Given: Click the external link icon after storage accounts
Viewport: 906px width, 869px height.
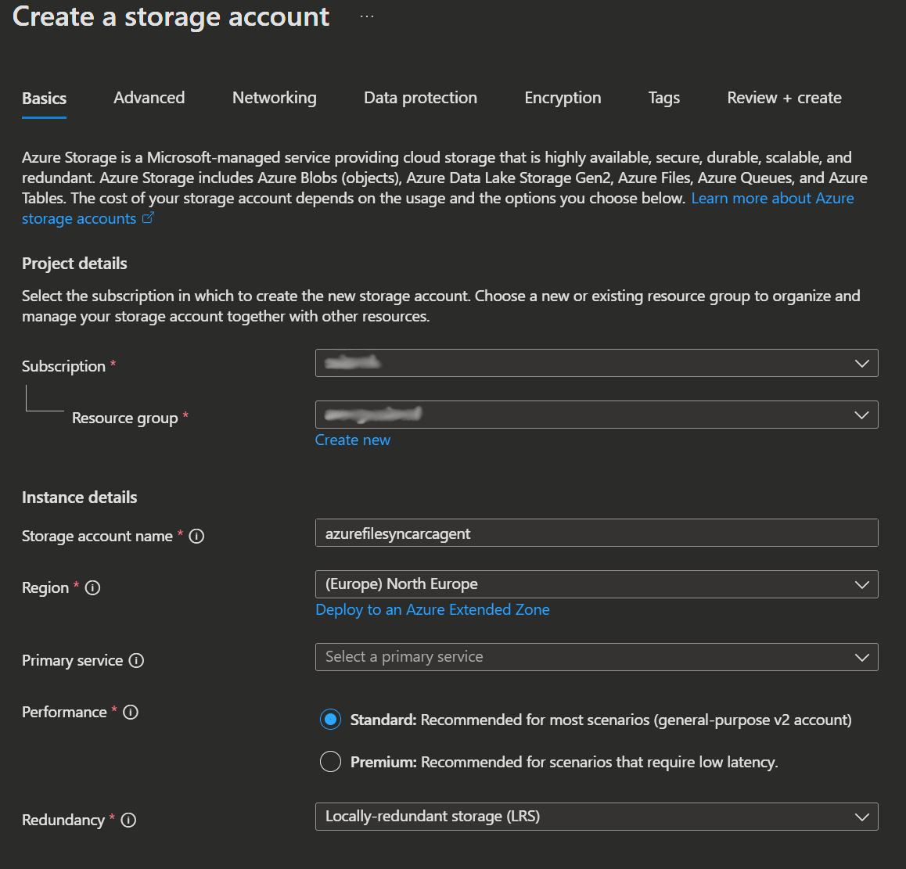Looking at the screenshot, I should click(x=148, y=217).
